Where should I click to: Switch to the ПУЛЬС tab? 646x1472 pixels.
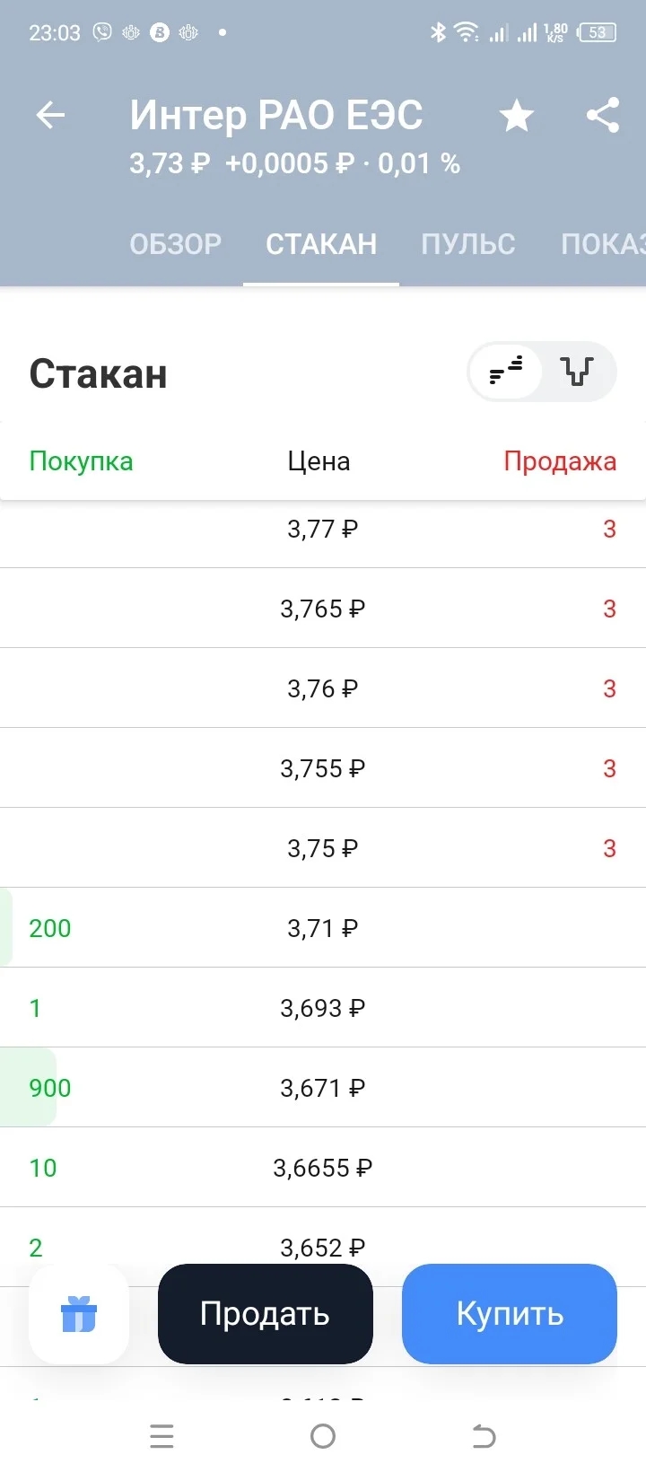coord(468,244)
